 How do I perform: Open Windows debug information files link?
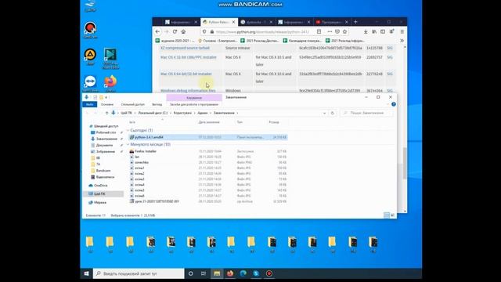click(x=188, y=91)
